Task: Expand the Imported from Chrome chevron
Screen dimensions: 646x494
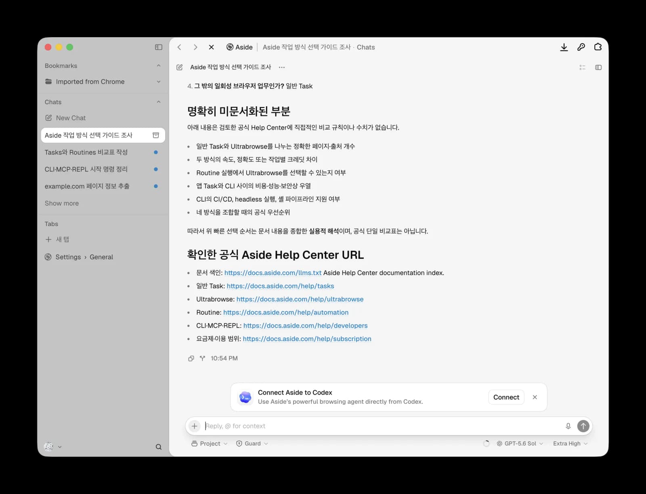Action: pyautogui.click(x=158, y=82)
